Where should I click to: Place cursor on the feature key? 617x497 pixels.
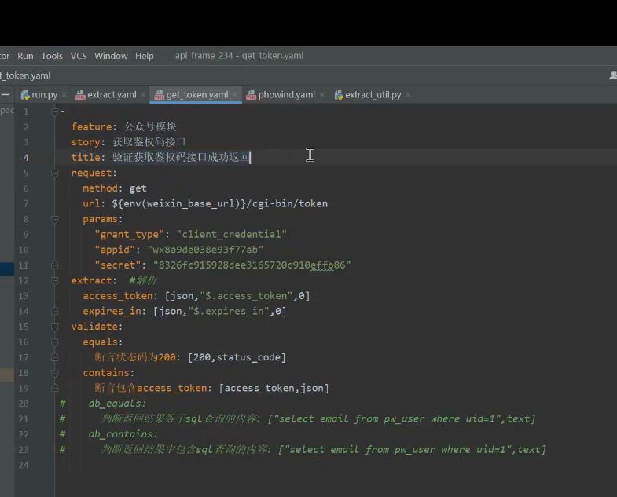click(91, 126)
